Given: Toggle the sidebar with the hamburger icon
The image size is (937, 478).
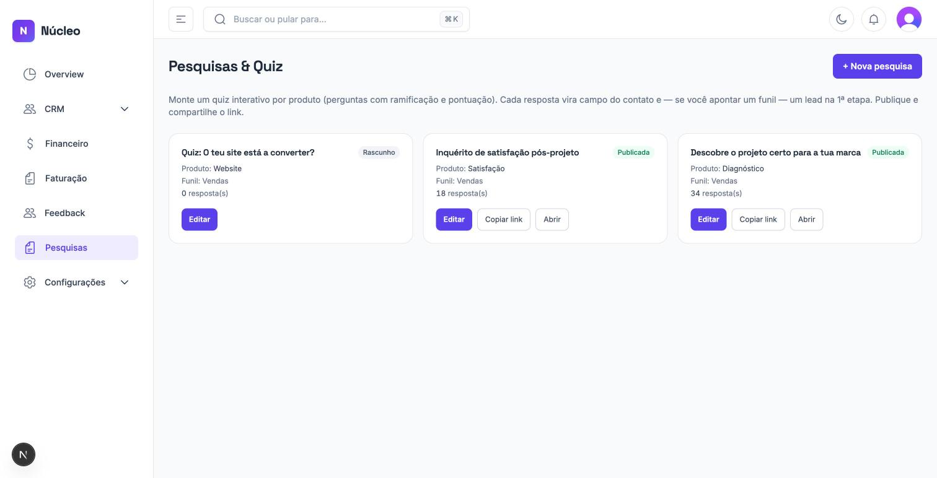Looking at the screenshot, I should (181, 19).
